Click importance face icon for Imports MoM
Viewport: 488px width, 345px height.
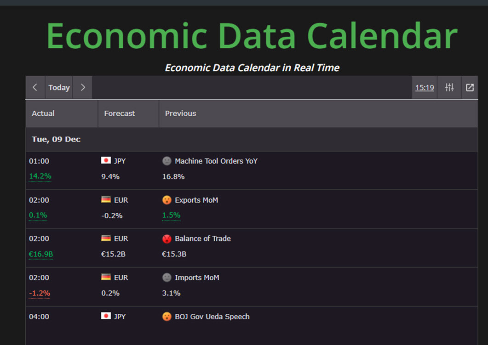coord(167,277)
